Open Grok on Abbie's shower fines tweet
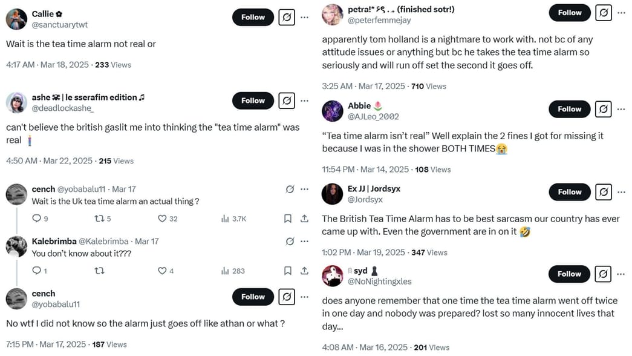Screen dimensions: 632x356 click(602, 109)
